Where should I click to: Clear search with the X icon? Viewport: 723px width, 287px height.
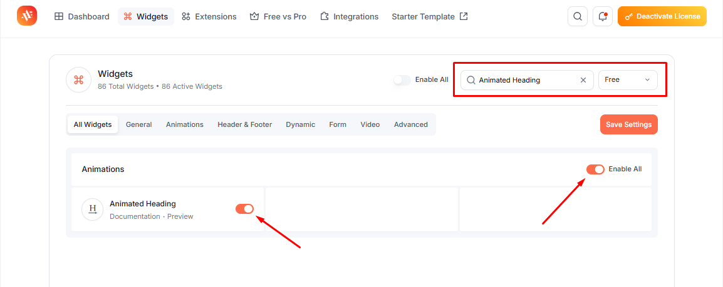(583, 80)
